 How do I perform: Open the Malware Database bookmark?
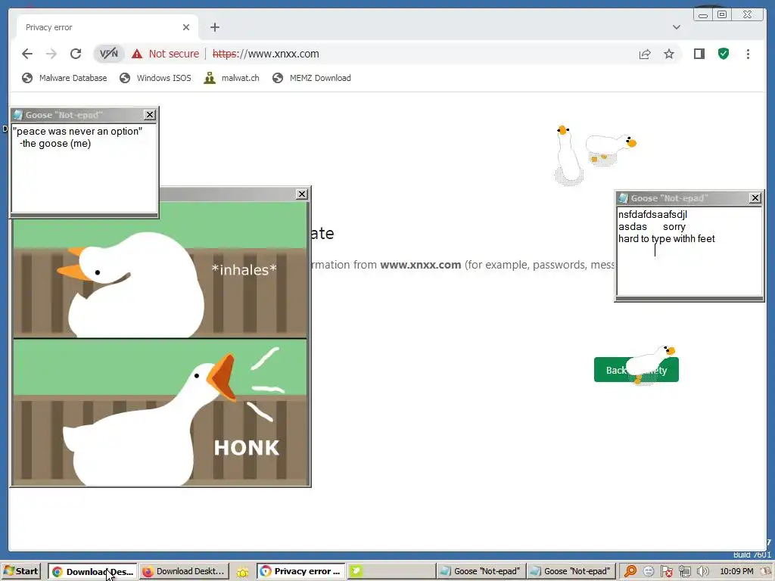coord(64,78)
